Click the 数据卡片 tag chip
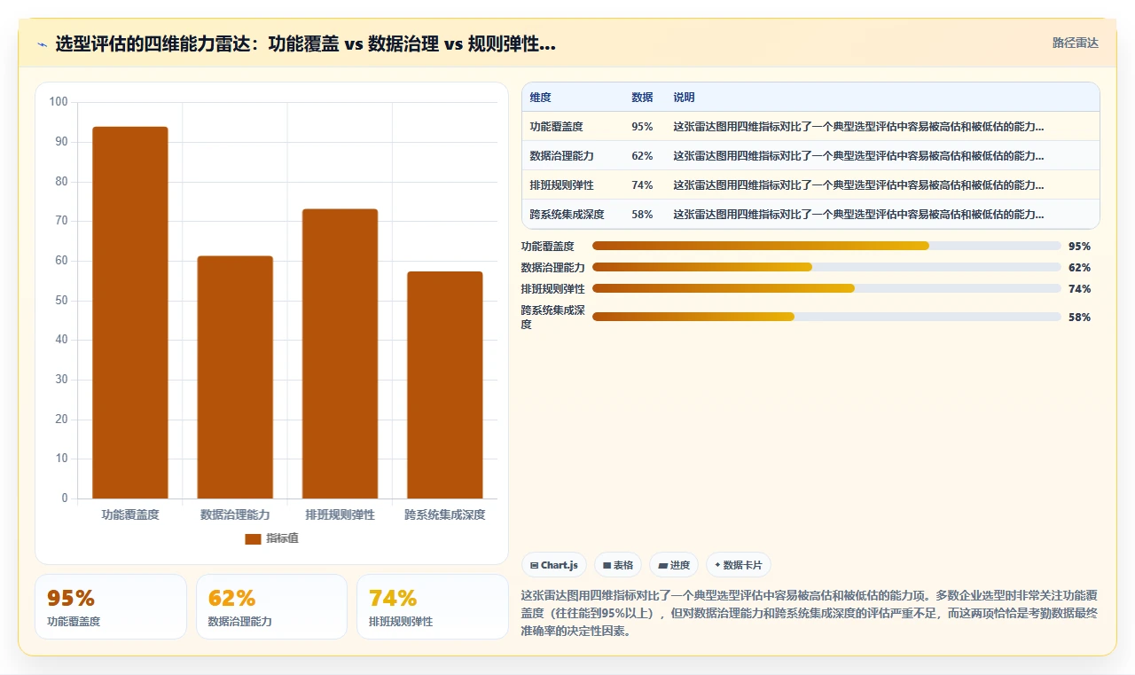Screen dimensions: 1135x675 [x=739, y=565]
